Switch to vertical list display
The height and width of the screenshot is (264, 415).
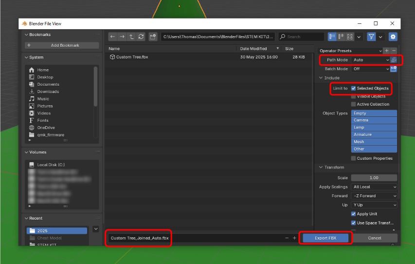[x=332, y=37]
